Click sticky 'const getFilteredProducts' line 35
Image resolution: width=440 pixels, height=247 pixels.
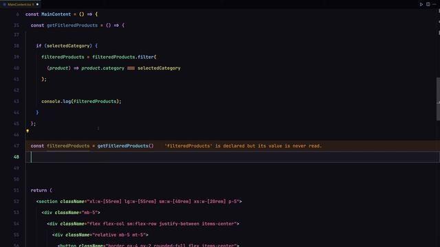pos(78,25)
